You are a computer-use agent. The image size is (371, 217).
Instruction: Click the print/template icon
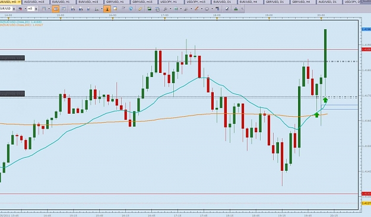157,9
